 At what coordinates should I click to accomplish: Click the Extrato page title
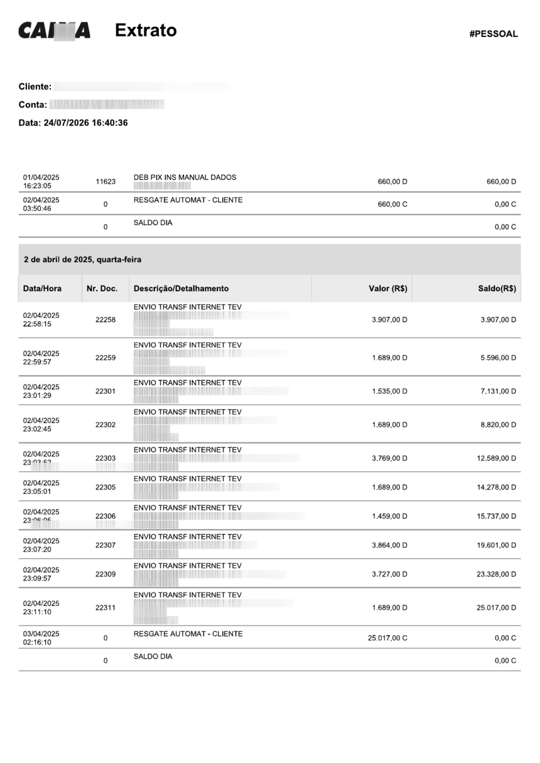coord(146,30)
